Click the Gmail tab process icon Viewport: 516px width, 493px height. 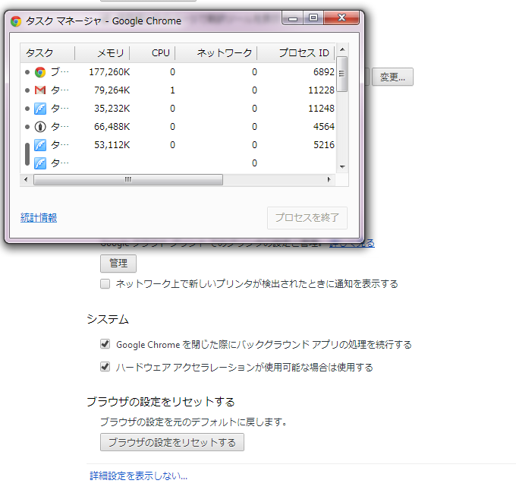[40, 90]
